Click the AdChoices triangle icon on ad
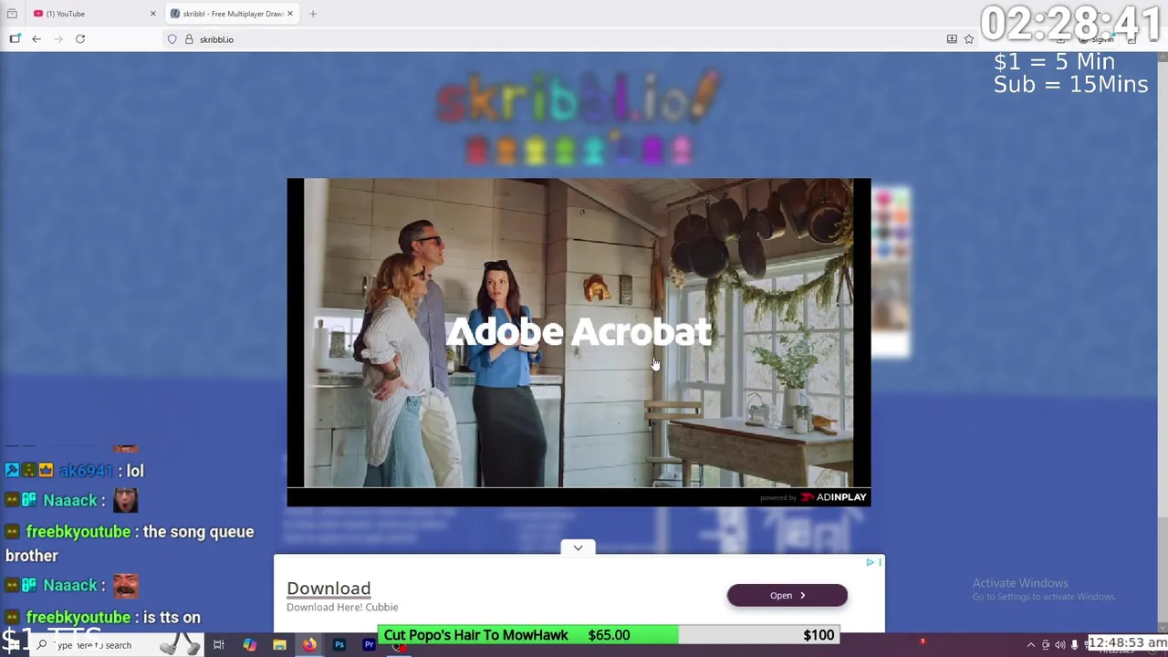The width and height of the screenshot is (1168, 657). coord(870,563)
